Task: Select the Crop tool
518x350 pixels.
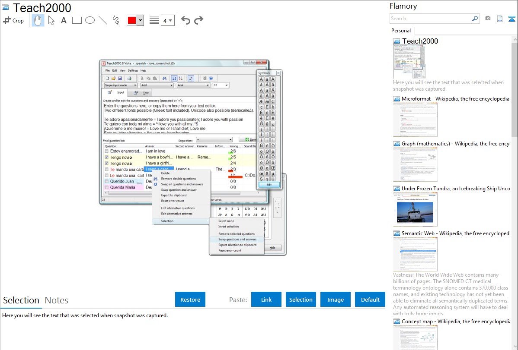Action: [x=13, y=20]
